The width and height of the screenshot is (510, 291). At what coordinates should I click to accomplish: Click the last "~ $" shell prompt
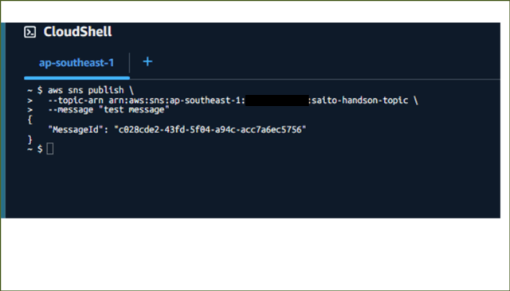click(34, 149)
